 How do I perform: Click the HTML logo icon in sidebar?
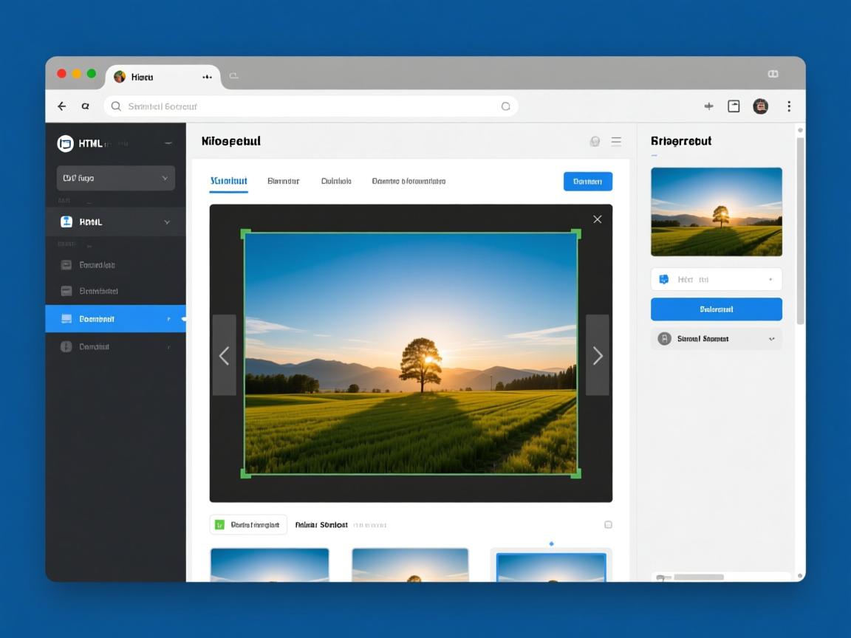pos(66,143)
